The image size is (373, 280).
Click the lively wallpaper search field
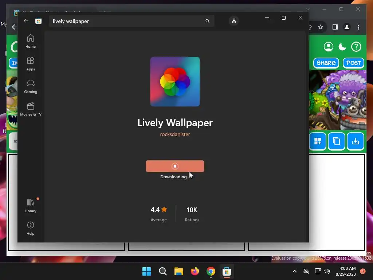(x=131, y=21)
